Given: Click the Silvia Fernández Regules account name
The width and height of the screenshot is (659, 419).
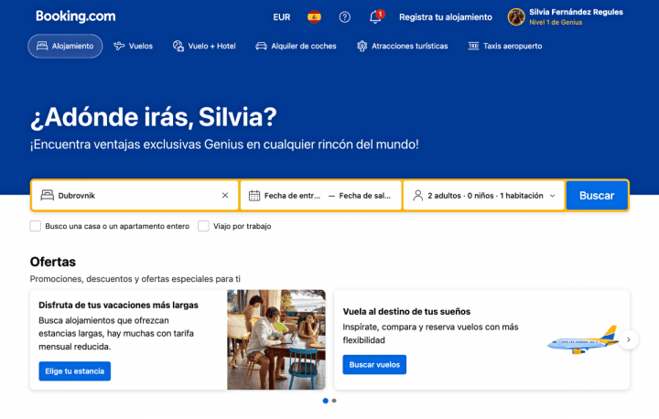Looking at the screenshot, I should pyautogui.click(x=576, y=12).
